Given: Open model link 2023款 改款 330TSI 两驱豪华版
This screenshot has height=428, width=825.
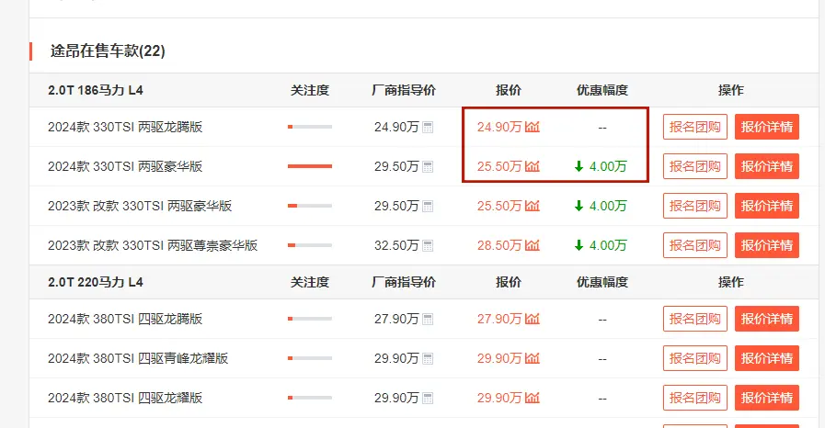Looking at the screenshot, I should 140,206.
